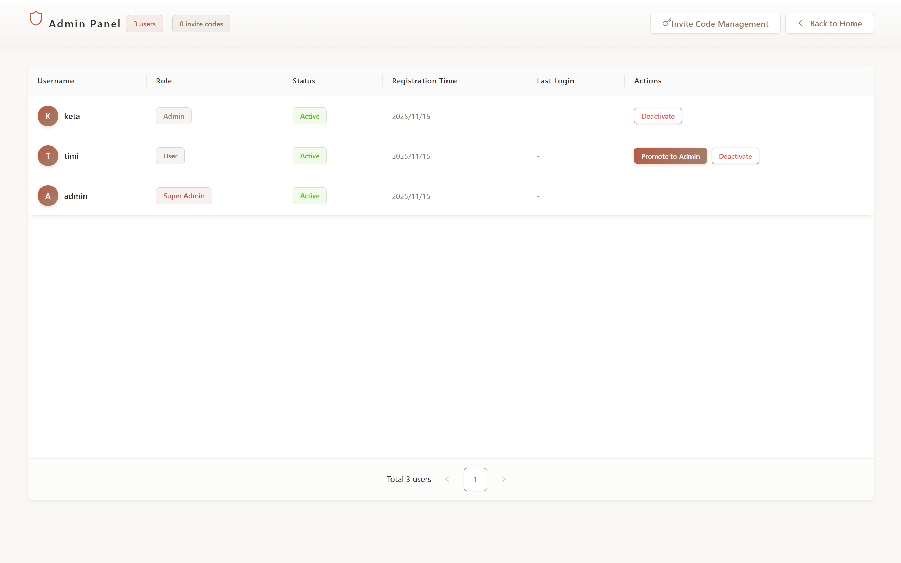Click the next page chevron arrow
Viewport: 901px width, 563px height.
tap(503, 479)
